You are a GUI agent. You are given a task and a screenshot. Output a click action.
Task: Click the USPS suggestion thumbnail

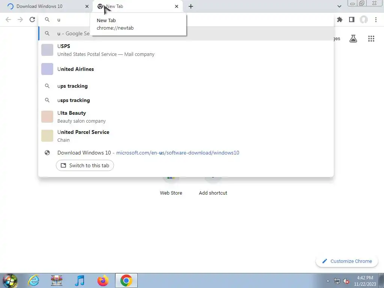click(x=47, y=50)
